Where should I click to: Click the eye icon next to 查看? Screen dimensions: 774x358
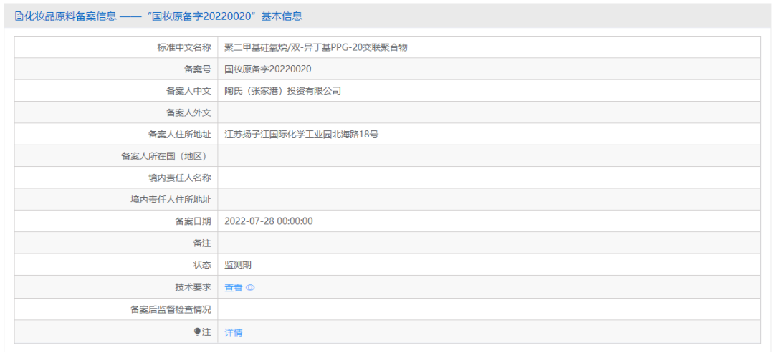(250, 288)
